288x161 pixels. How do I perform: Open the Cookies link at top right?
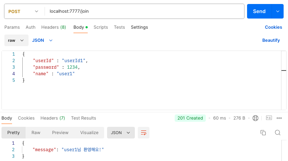(x=273, y=27)
